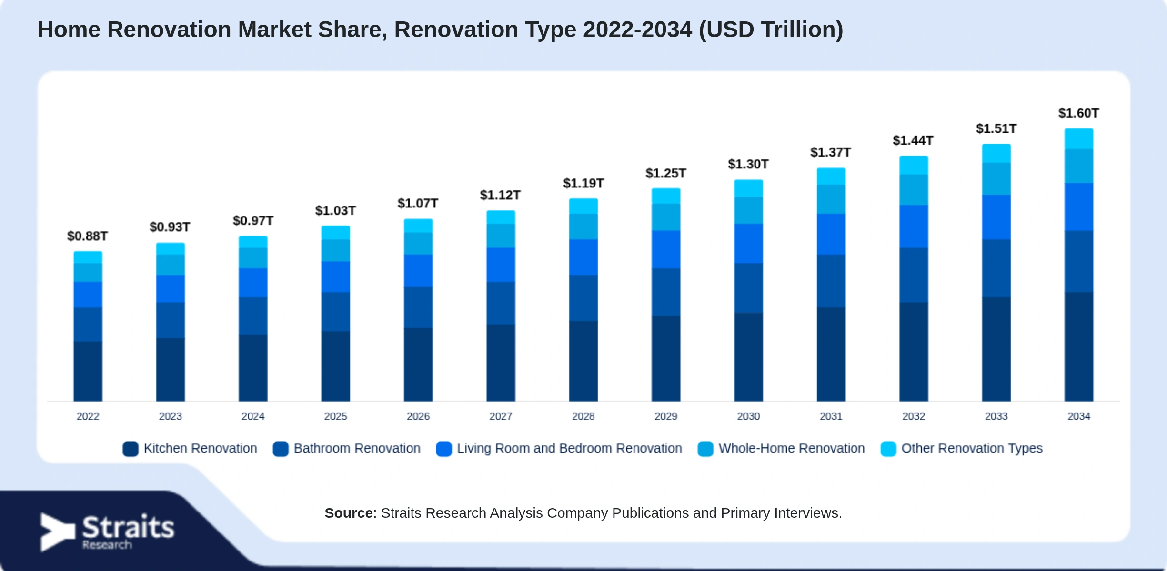Select the 2023 stacked bar
Viewport: 1167px width, 571px height.
pyautogui.click(x=171, y=322)
